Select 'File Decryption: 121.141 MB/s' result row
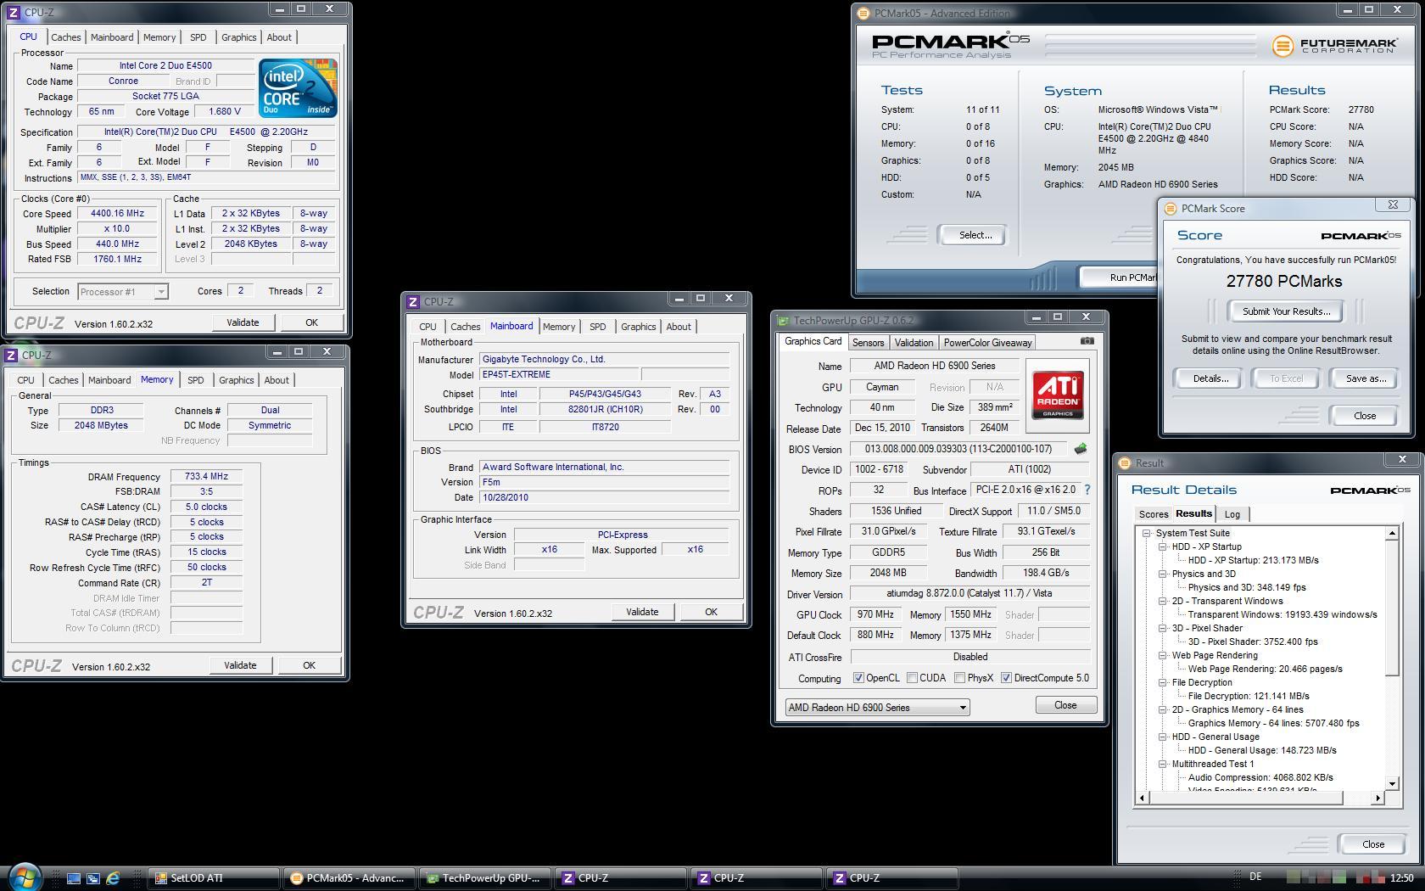The image size is (1425, 891). click(1249, 697)
